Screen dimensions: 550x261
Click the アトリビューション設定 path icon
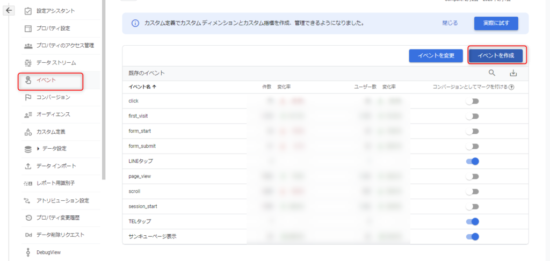point(28,201)
